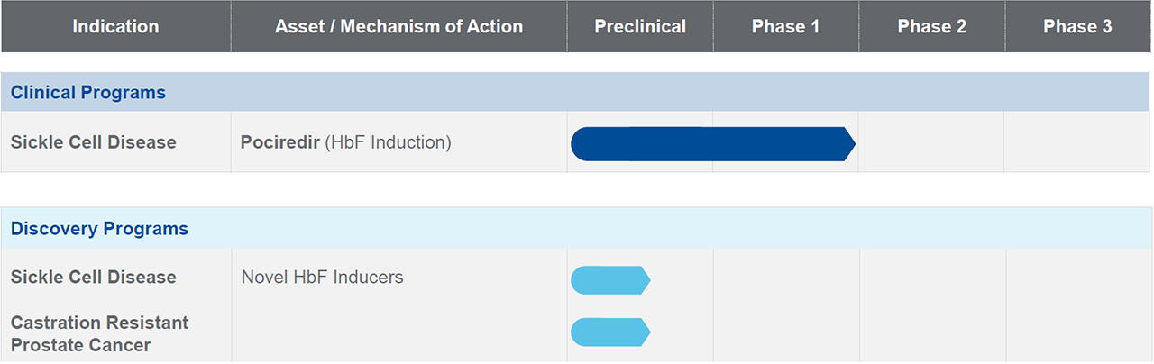1154x364 pixels.
Task: Click the Pociredir asset name
Action: coord(279,142)
